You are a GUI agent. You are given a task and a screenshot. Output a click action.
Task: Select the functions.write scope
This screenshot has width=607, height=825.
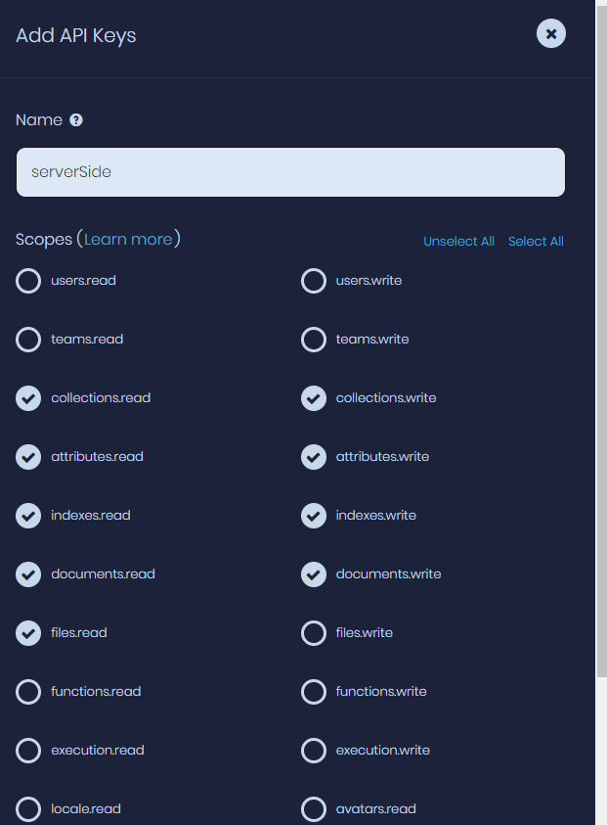[x=314, y=691]
